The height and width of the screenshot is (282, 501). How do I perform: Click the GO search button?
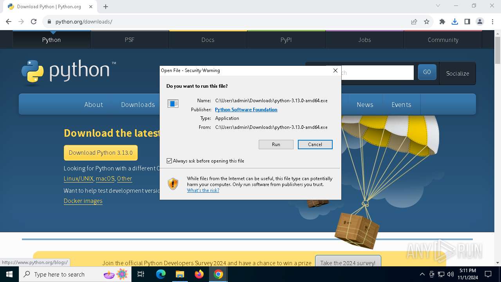pos(427,72)
